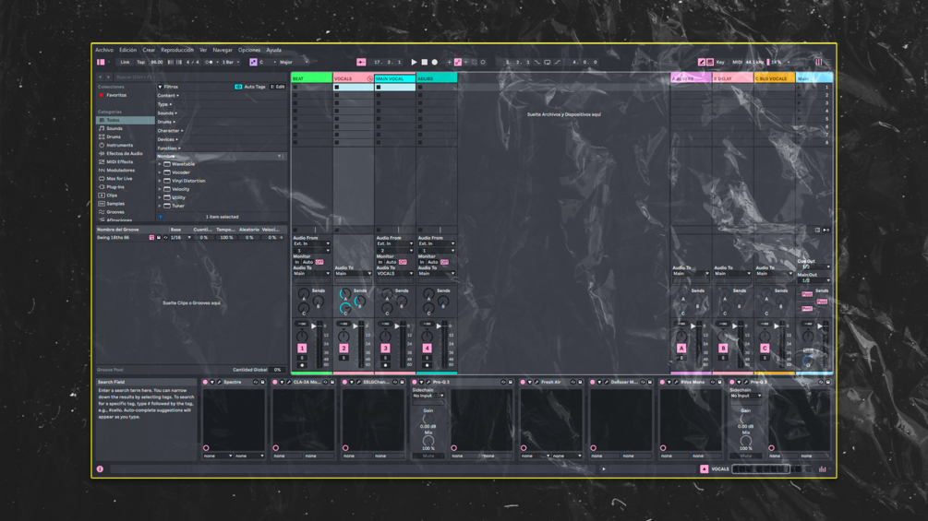
Task: Open the Edición menu
Action: coord(127,50)
